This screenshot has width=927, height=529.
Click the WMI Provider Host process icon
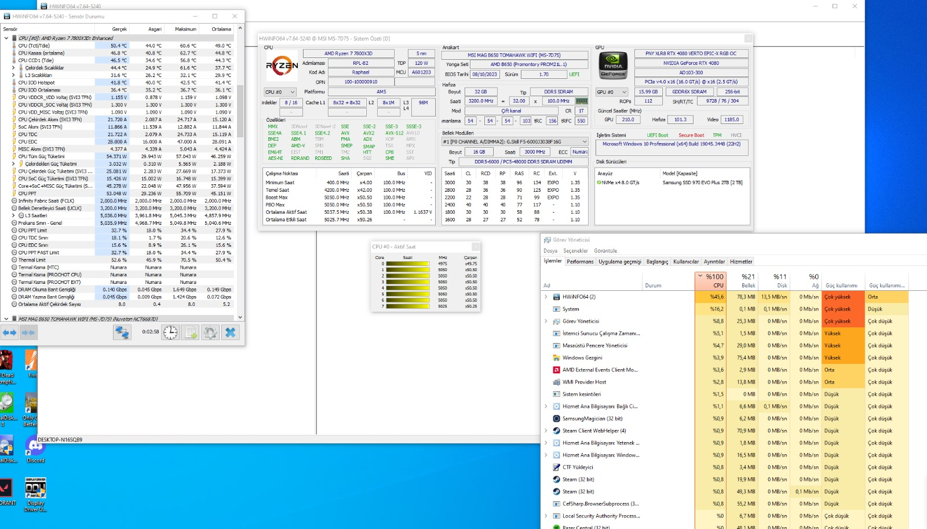click(x=556, y=382)
